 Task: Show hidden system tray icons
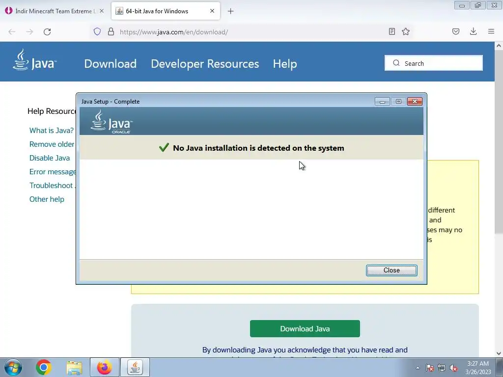pos(418,368)
